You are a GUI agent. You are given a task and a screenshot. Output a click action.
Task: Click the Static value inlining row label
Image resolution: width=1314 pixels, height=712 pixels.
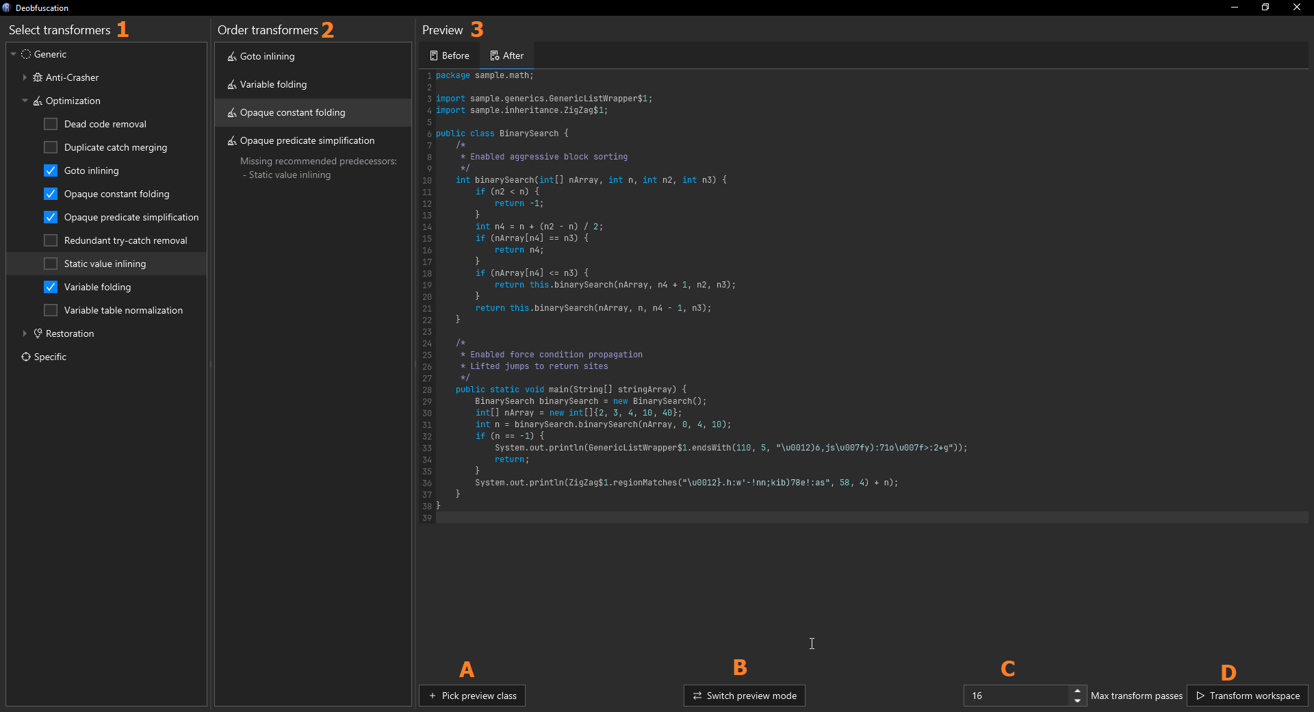pos(105,264)
